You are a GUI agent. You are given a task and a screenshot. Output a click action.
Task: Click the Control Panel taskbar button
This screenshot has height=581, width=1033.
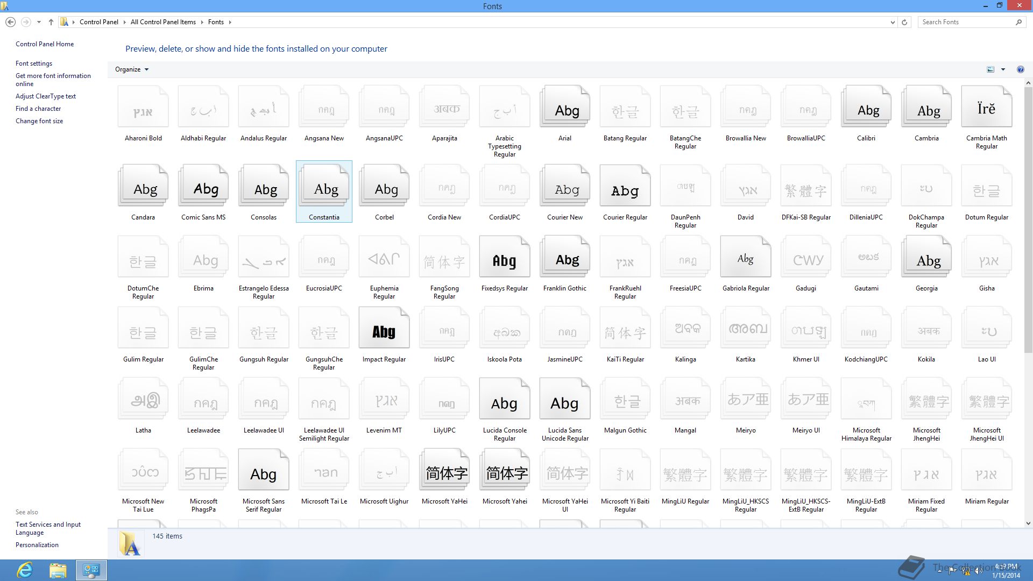(91, 570)
